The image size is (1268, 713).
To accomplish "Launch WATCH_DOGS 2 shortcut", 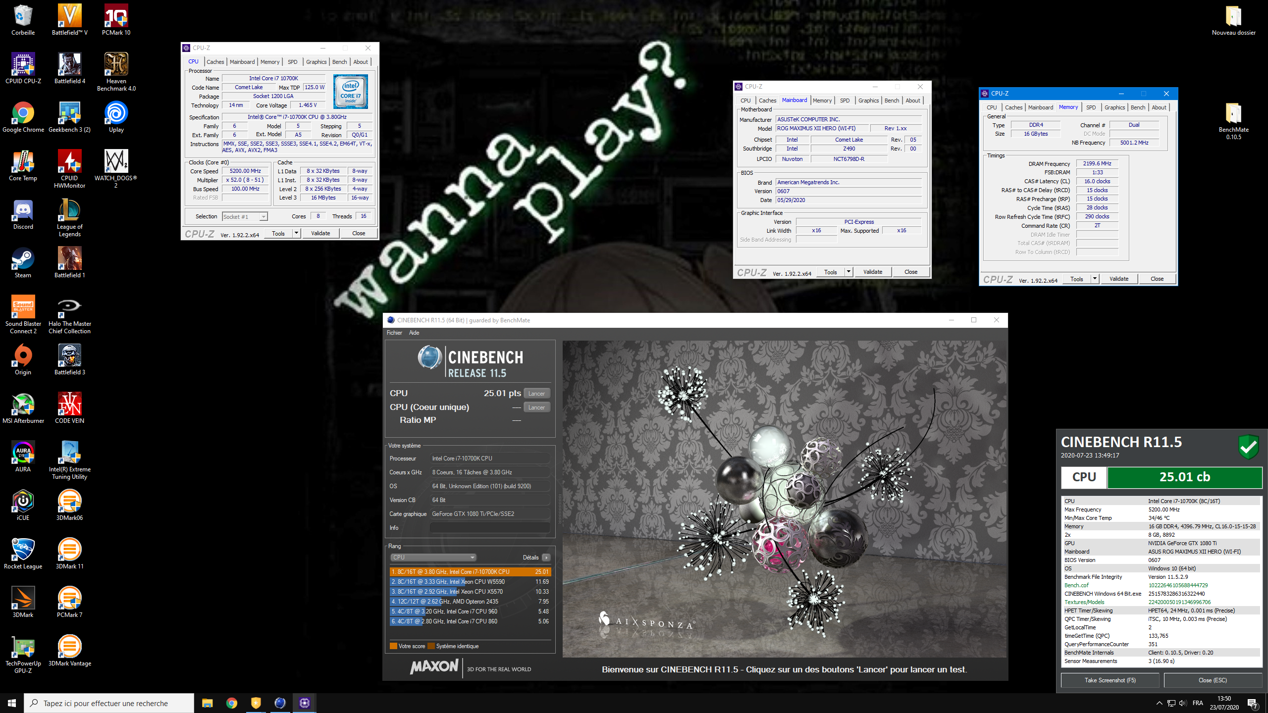I will pyautogui.click(x=116, y=169).
